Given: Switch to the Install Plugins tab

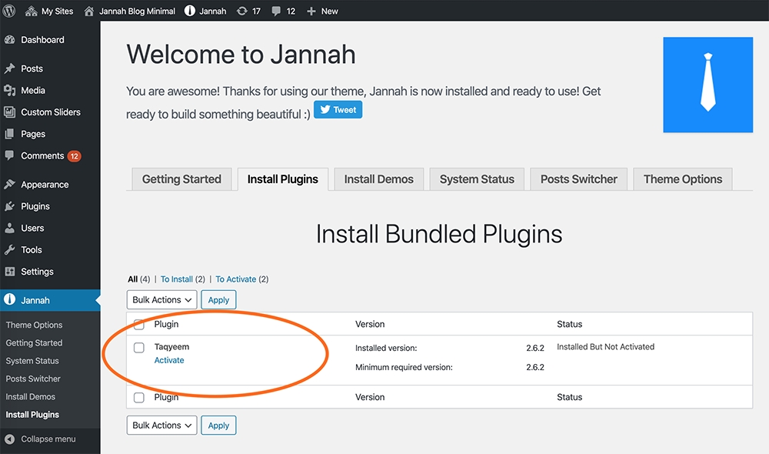Looking at the screenshot, I should 282,179.
